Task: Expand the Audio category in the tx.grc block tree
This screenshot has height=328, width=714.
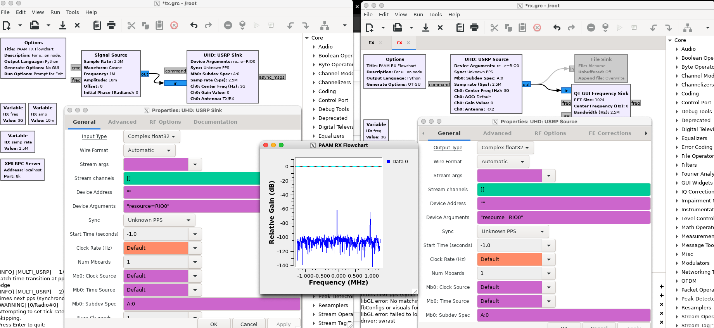Action: tap(314, 47)
